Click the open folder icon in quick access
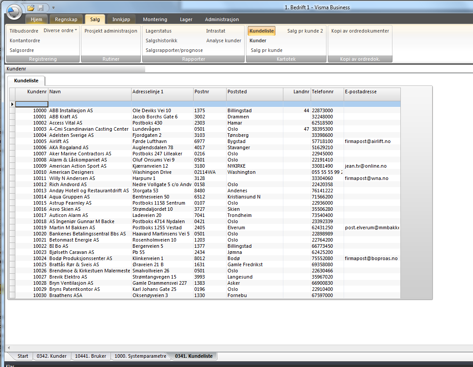 pyautogui.click(x=31, y=8)
